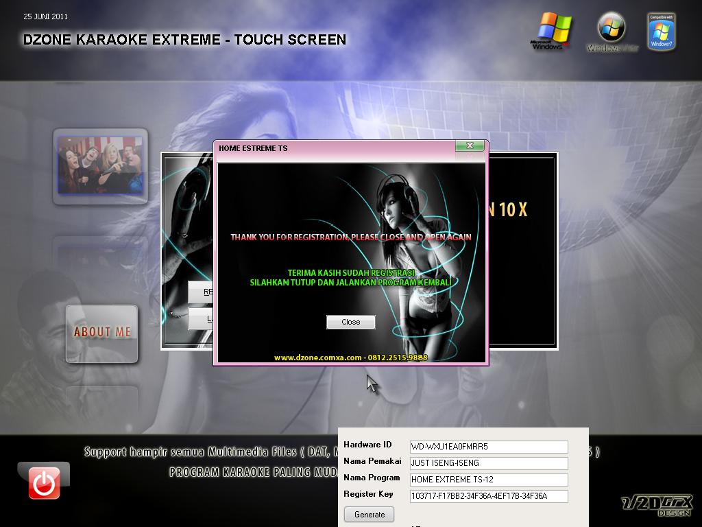Click the 25 JUNI 2011 date label

coord(45,16)
